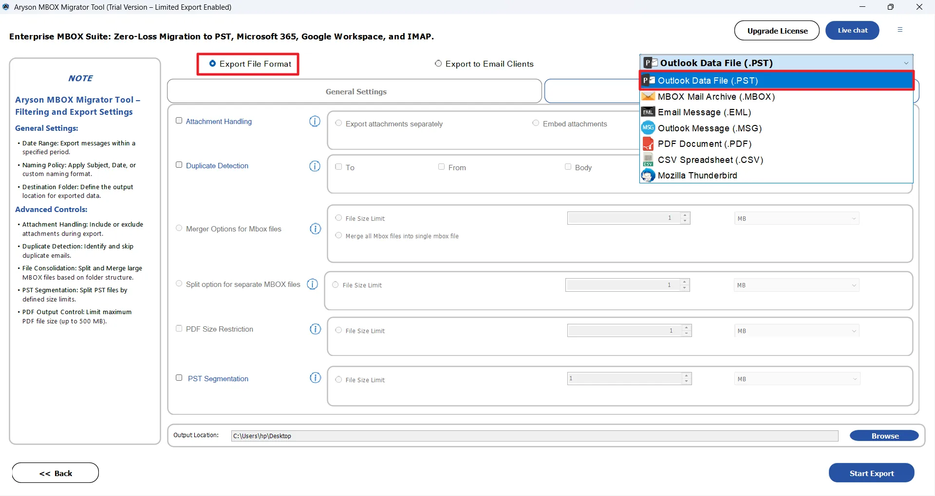The height and width of the screenshot is (496, 935).
Task: Select Merger Options File Size Limit radio
Action: (339, 218)
